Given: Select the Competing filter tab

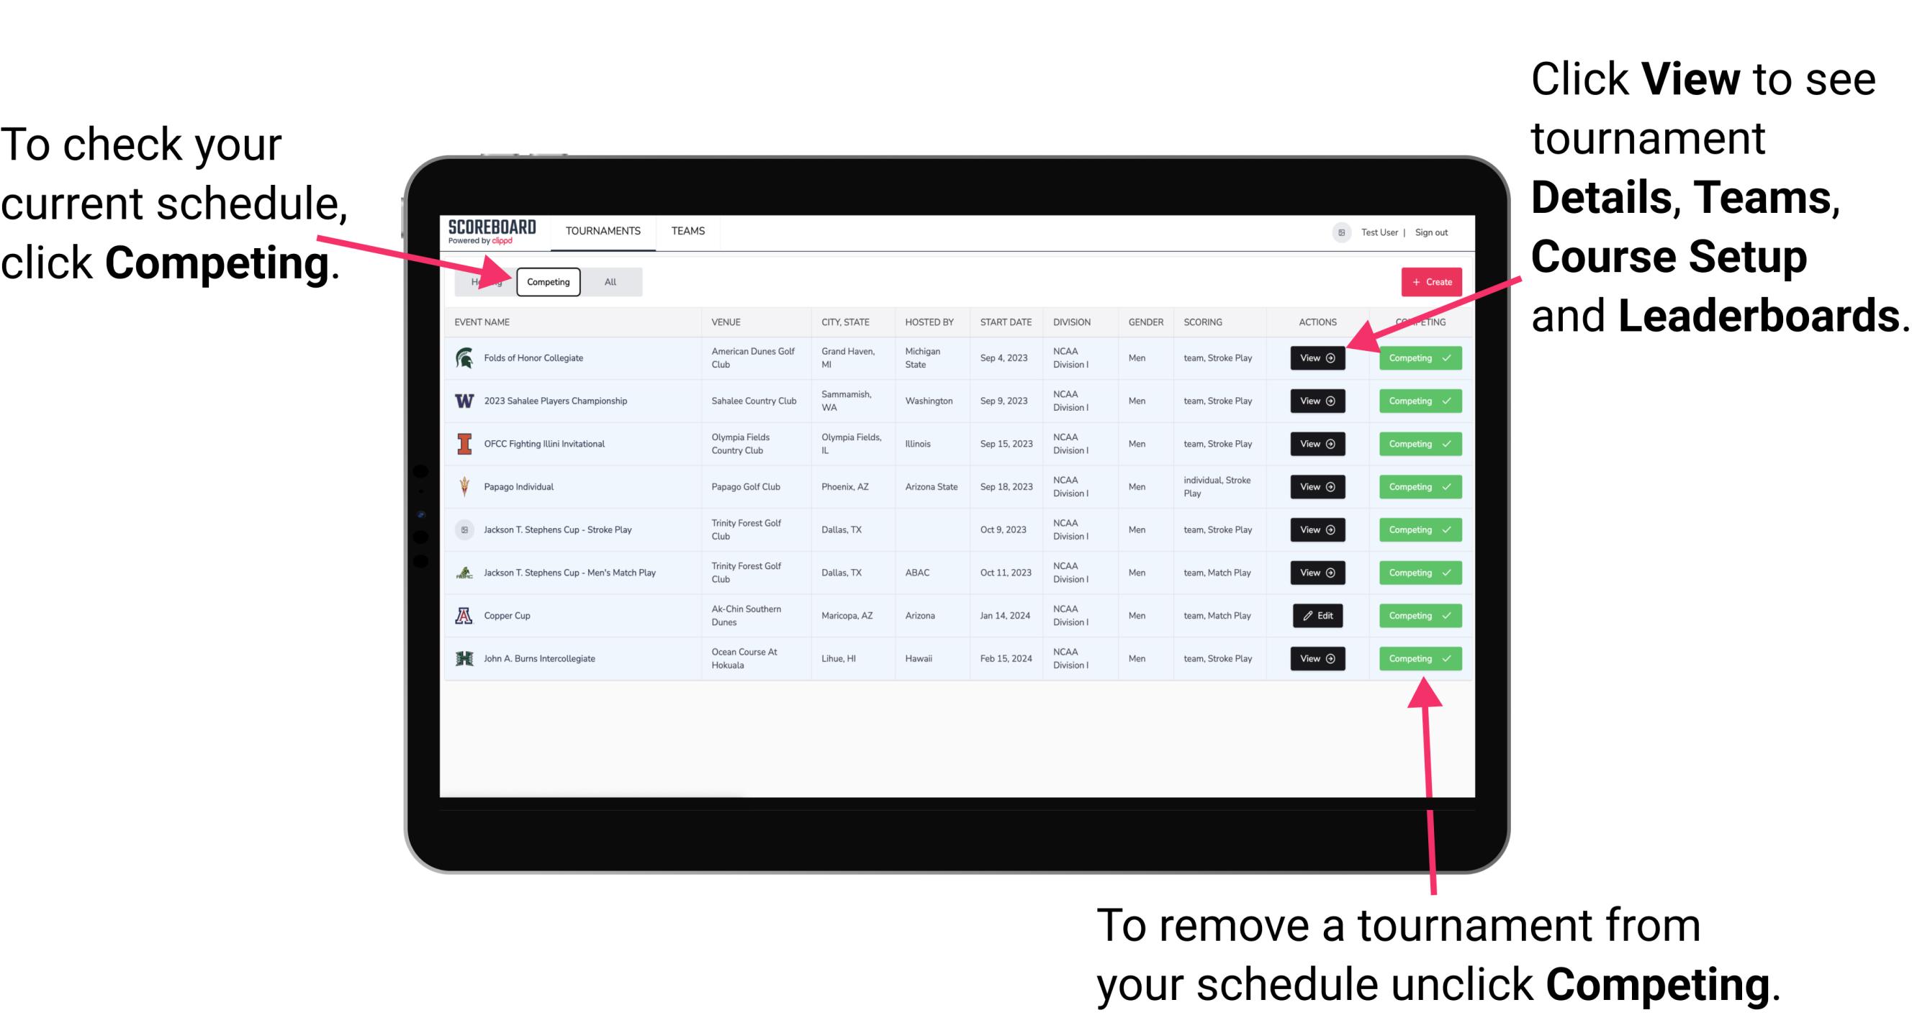Looking at the screenshot, I should (546, 282).
